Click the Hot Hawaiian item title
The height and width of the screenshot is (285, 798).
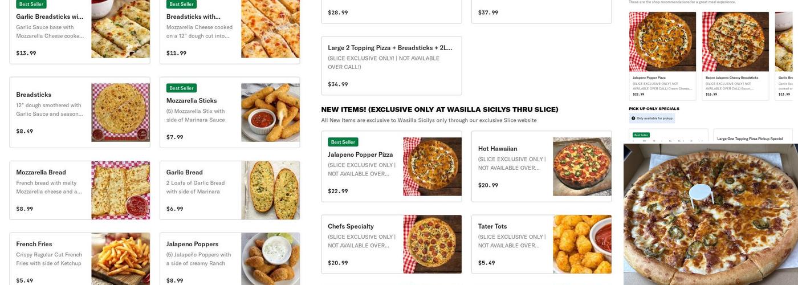(498, 149)
